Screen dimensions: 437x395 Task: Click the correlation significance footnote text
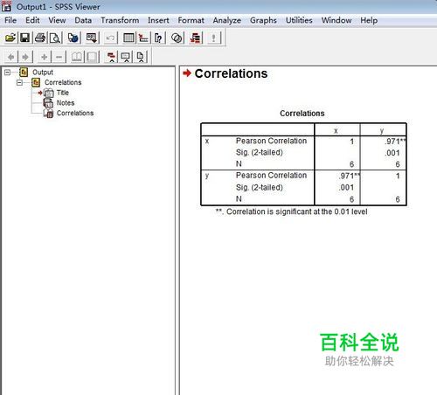coord(291,211)
